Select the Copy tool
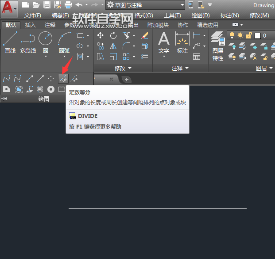275x259 pixels. click(101, 46)
